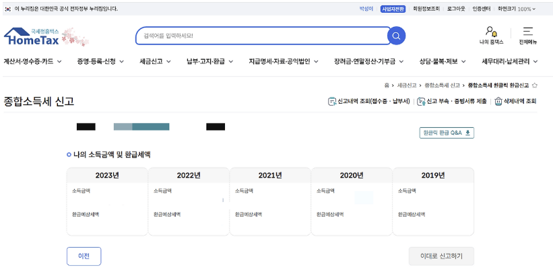Click 세금신고 in the breadcrumb
This screenshot has width=553, height=280.
(407, 85)
